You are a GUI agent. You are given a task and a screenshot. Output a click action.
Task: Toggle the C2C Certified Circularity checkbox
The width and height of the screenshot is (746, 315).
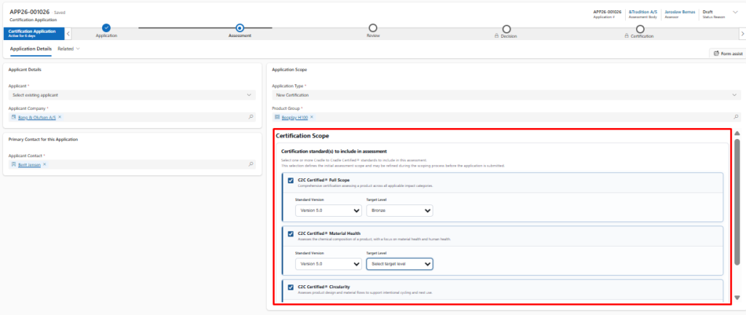(291, 287)
